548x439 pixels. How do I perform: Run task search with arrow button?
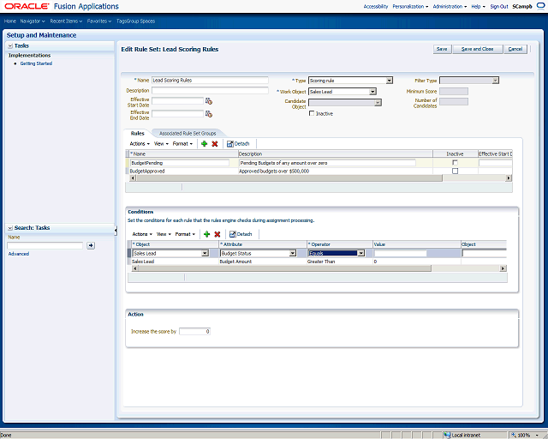[91, 245]
